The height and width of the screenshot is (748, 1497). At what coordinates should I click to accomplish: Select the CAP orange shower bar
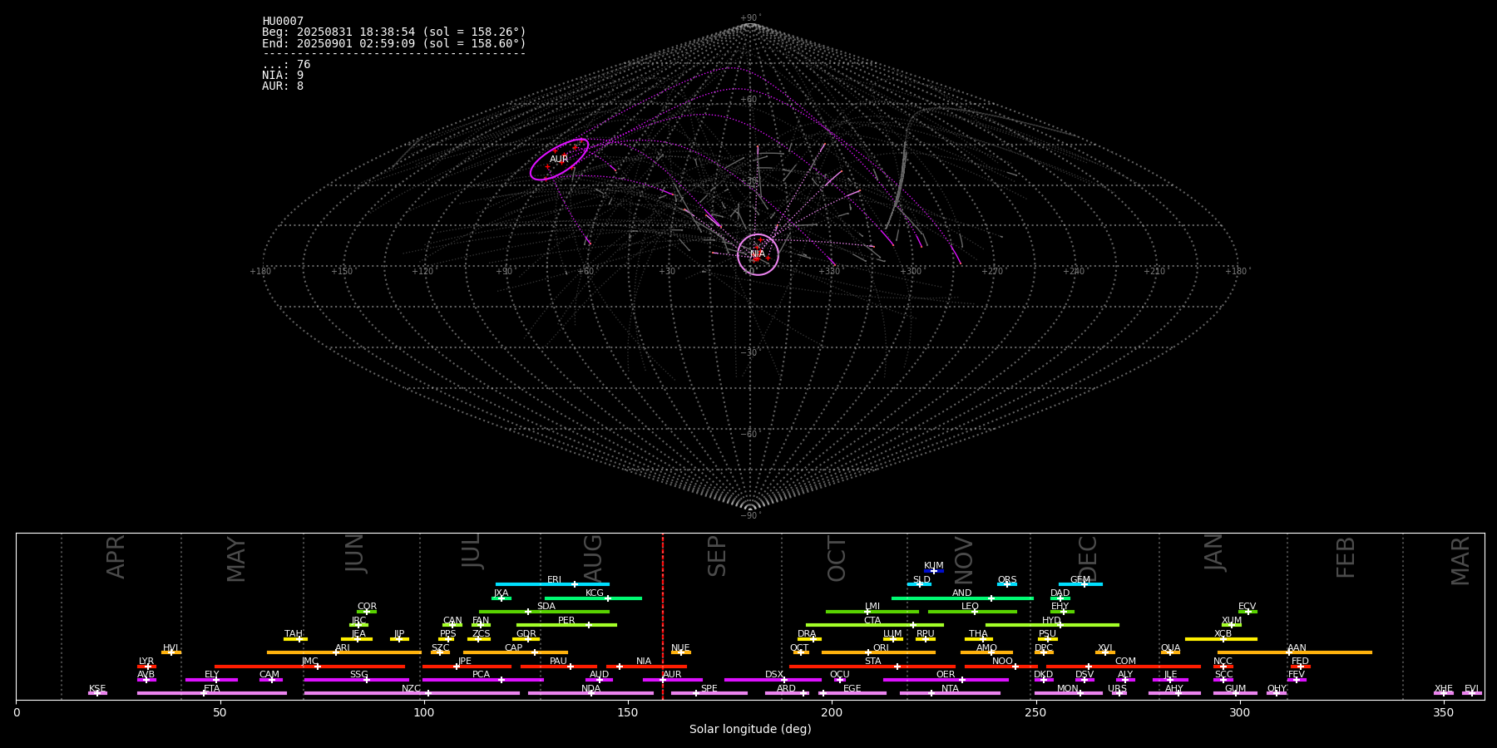point(515,652)
